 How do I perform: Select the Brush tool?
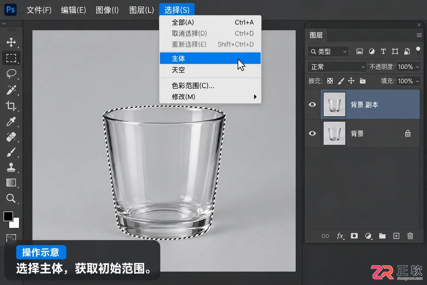click(x=11, y=153)
